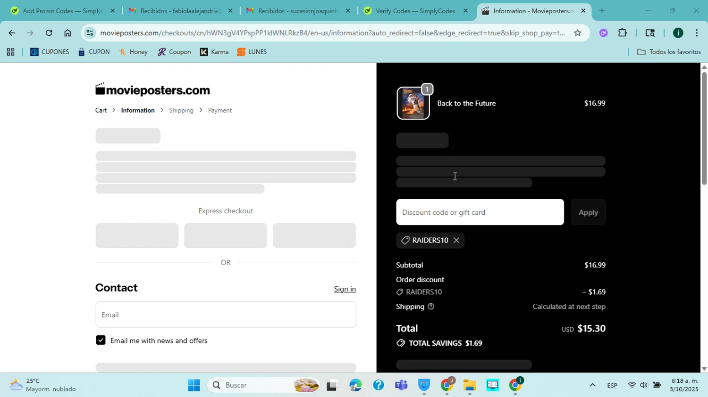Focus the Email input field
The image size is (708, 397).
pos(226,315)
